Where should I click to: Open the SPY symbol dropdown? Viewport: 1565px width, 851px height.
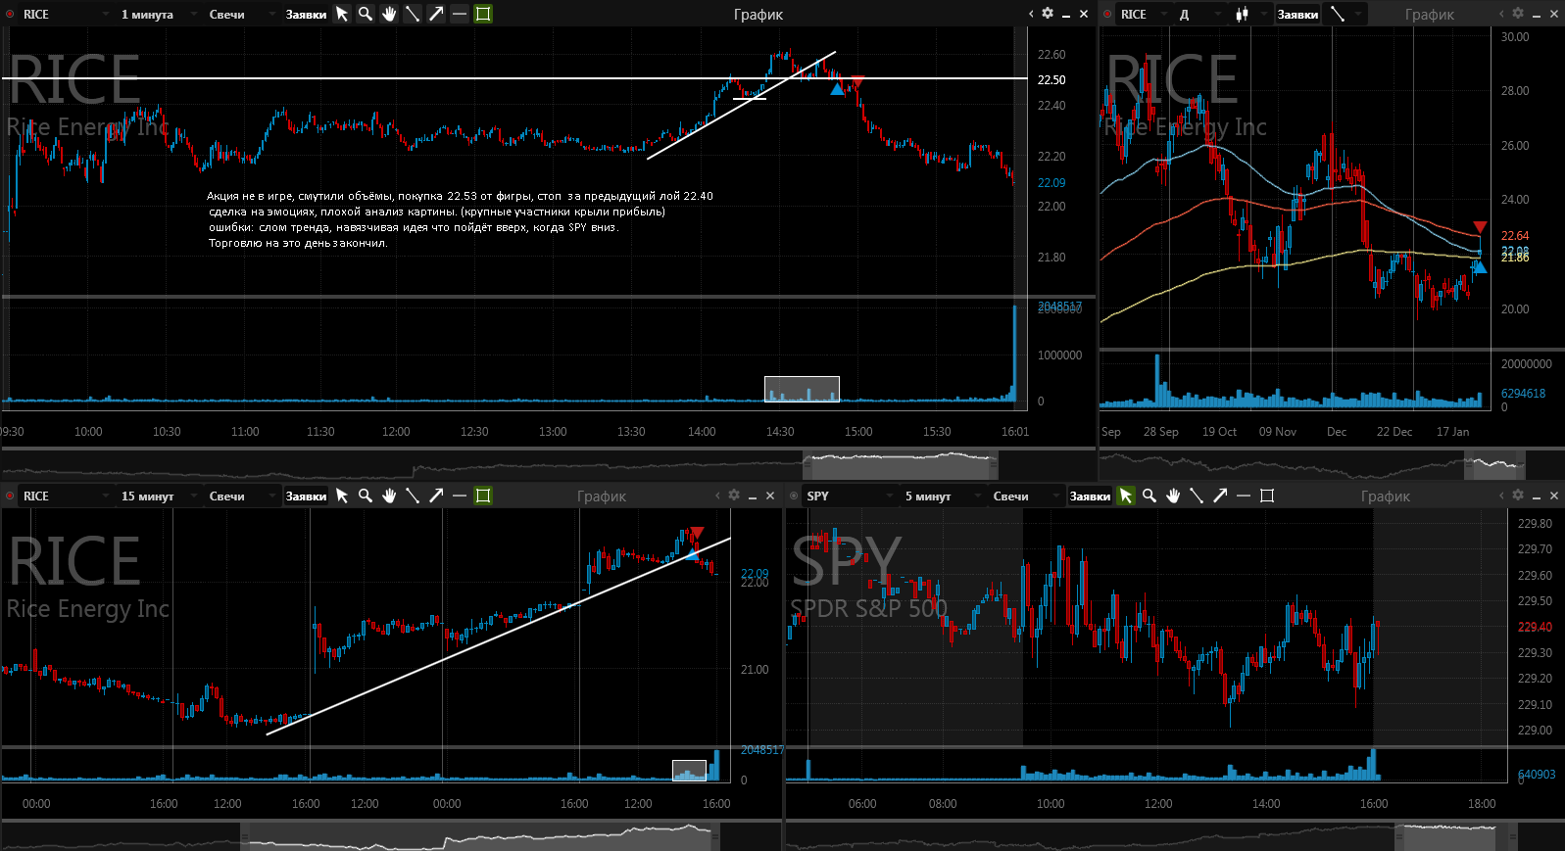[850, 496]
